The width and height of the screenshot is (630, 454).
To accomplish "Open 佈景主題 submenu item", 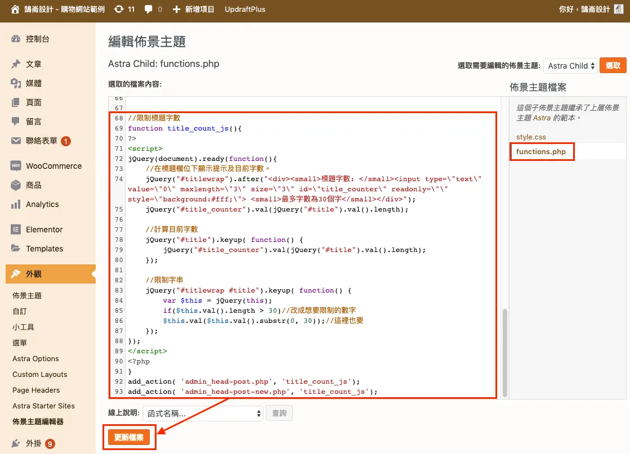I will point(27,296).
